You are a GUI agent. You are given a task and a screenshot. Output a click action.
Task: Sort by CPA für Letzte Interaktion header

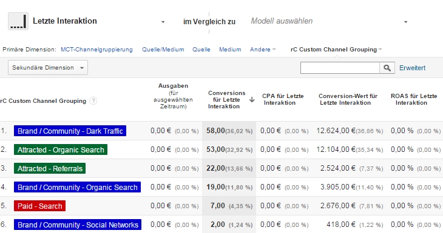283,99
